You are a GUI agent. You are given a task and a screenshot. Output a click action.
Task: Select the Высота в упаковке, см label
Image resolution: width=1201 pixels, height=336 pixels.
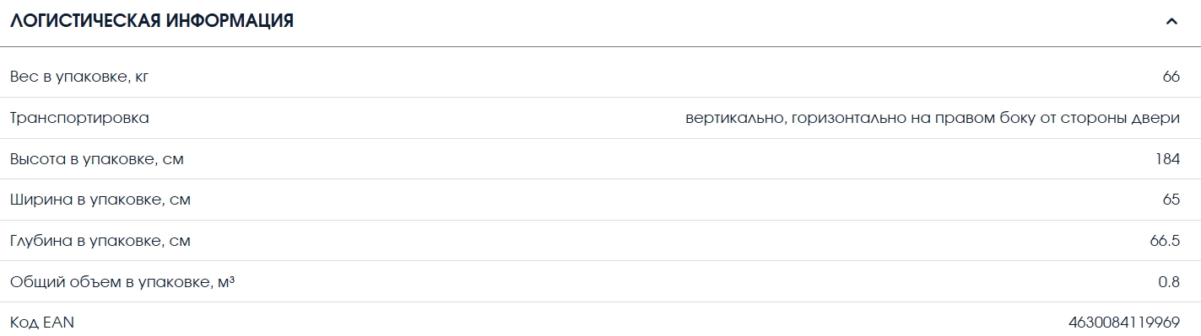96,159
